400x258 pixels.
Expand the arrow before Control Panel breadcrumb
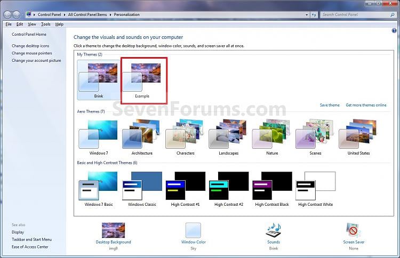tap(34, 15)
